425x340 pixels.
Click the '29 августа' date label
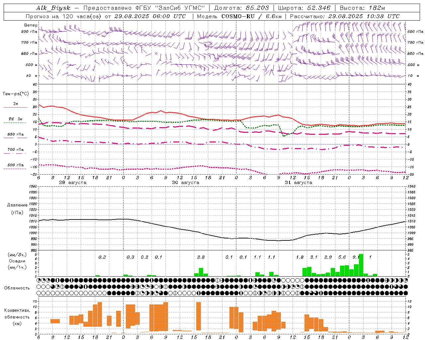pyautogui.click(x=73, y=183)
